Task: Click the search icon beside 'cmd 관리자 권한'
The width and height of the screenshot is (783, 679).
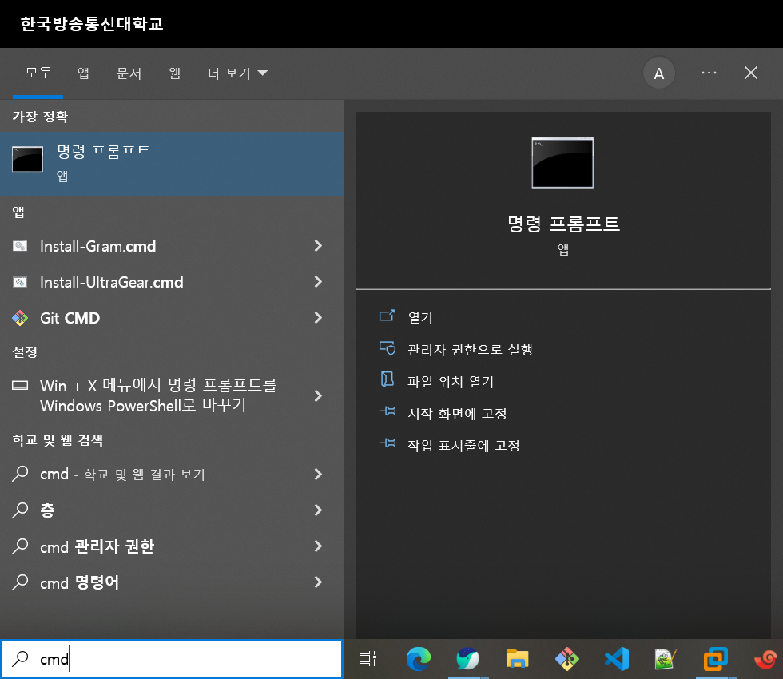Action: point(20,546)
